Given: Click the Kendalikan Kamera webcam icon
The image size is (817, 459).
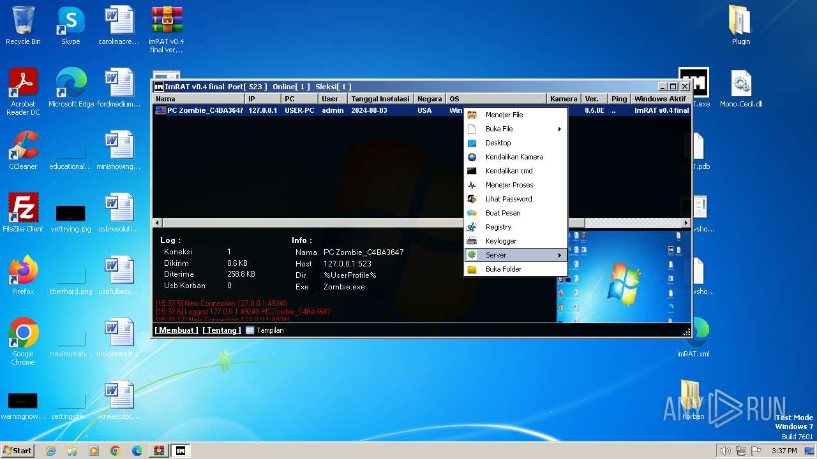Looking at the screenshot, I should click(x=472, y=157).
